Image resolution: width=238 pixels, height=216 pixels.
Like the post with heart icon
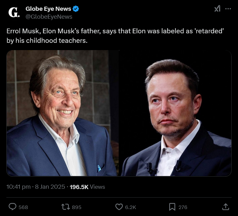point(119,207)
